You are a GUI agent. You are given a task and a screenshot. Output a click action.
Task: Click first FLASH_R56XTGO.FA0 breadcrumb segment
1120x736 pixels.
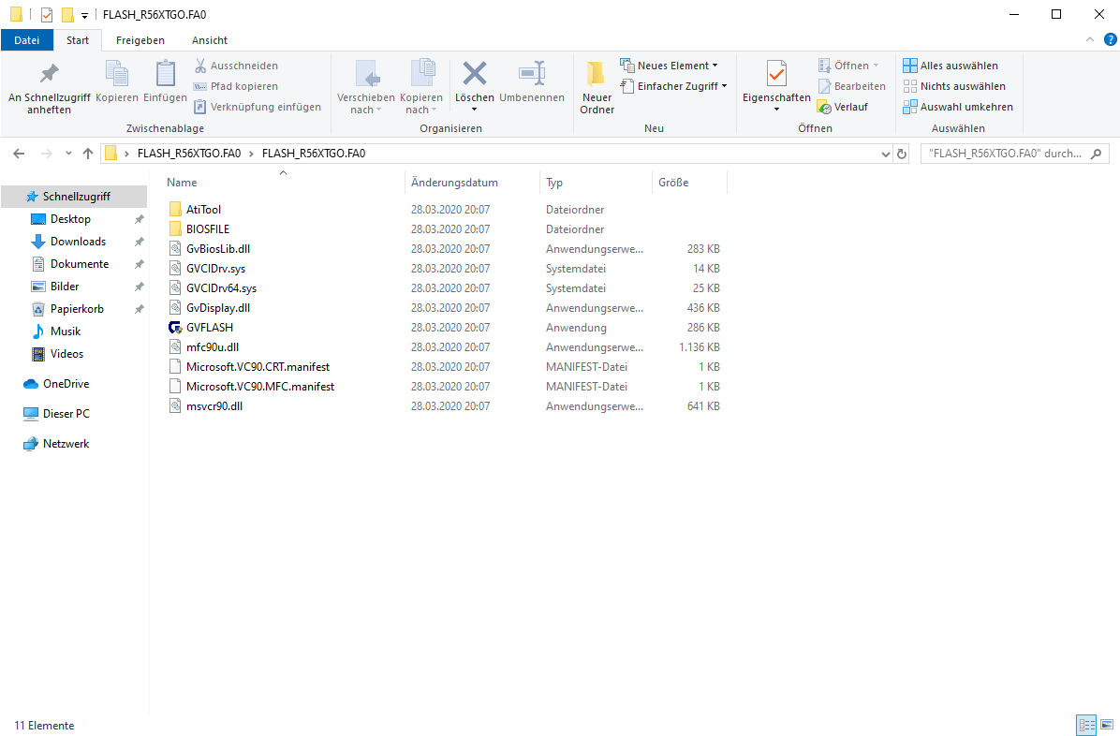(189, 154)
